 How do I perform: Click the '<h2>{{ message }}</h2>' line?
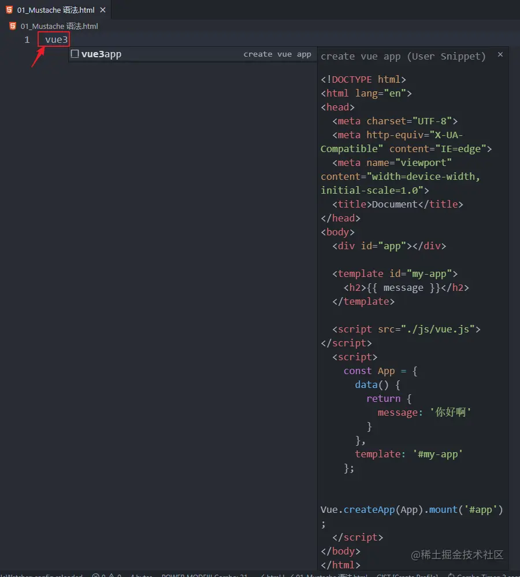(406, 288)
